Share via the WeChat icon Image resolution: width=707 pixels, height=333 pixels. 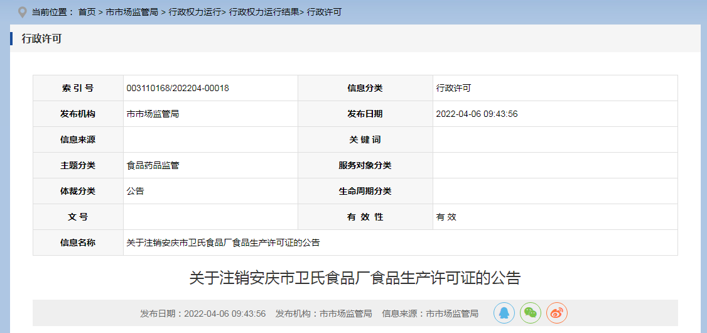click(531, 313)
